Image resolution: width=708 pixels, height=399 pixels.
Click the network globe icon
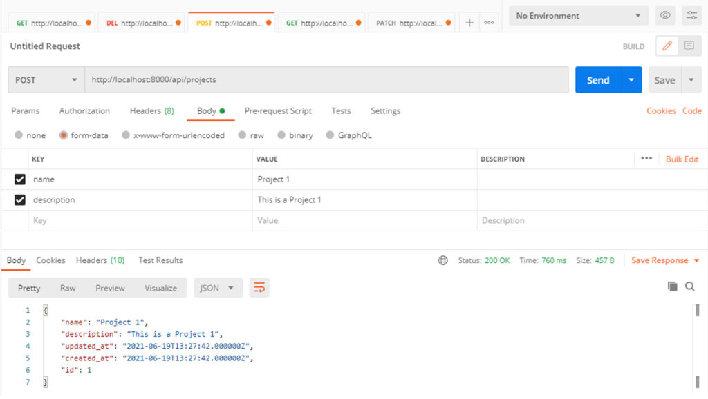point(443,260)
